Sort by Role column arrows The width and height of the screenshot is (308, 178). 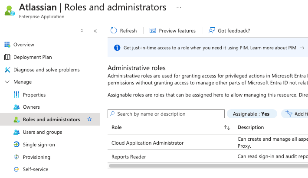pyautogui.click(x=227, y=127)
